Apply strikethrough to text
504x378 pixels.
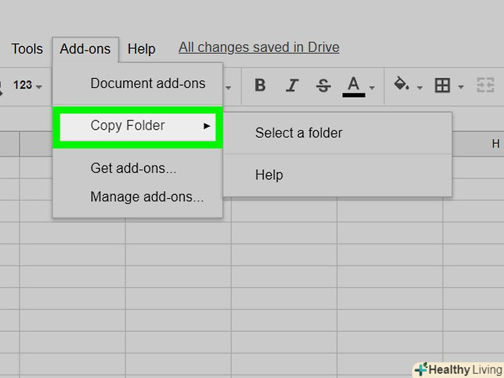click(323, 85)
